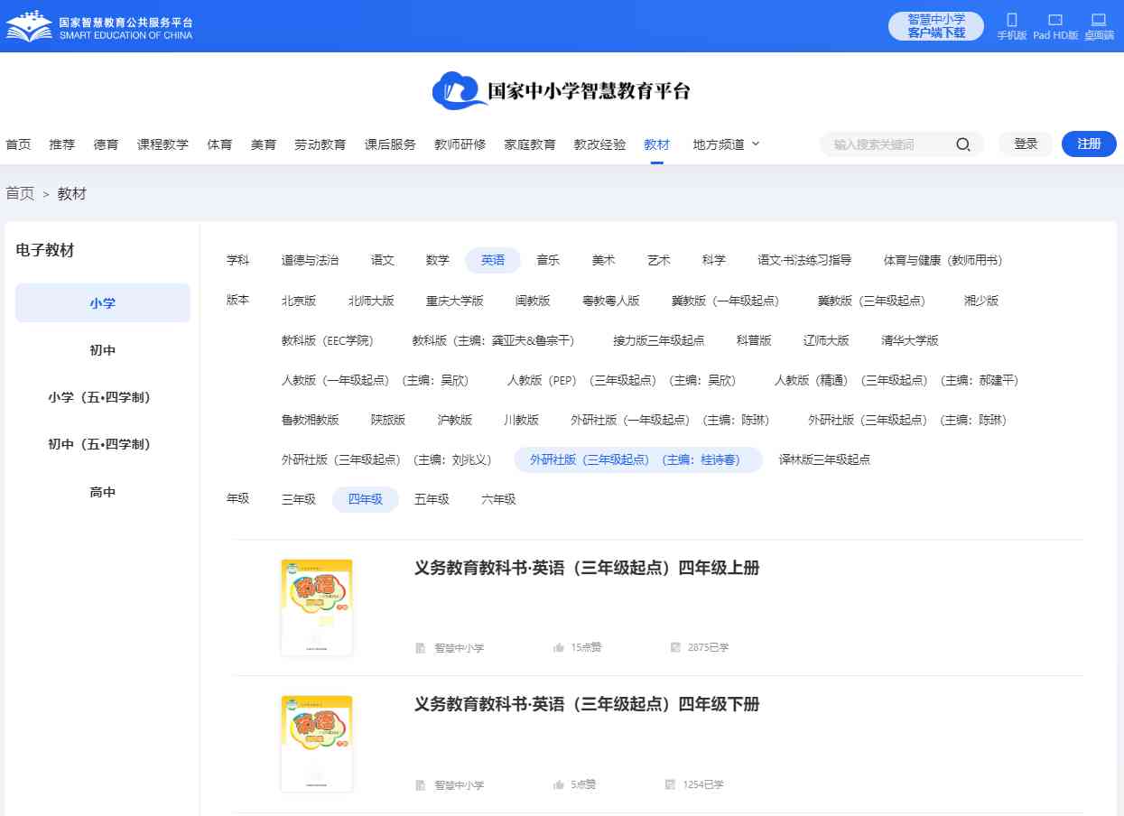The height and width of the screenshot is (816, 1124).
Task: Expand the 地方频道 dropdown chevron
Action: [756, 144]
